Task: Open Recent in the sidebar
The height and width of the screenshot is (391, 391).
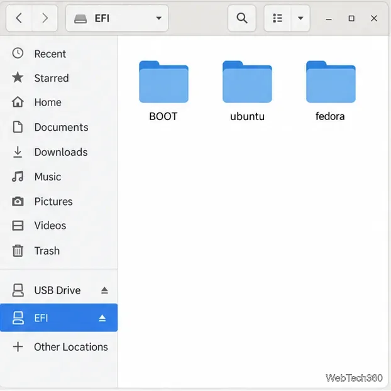Action: [x=58, y=54]
